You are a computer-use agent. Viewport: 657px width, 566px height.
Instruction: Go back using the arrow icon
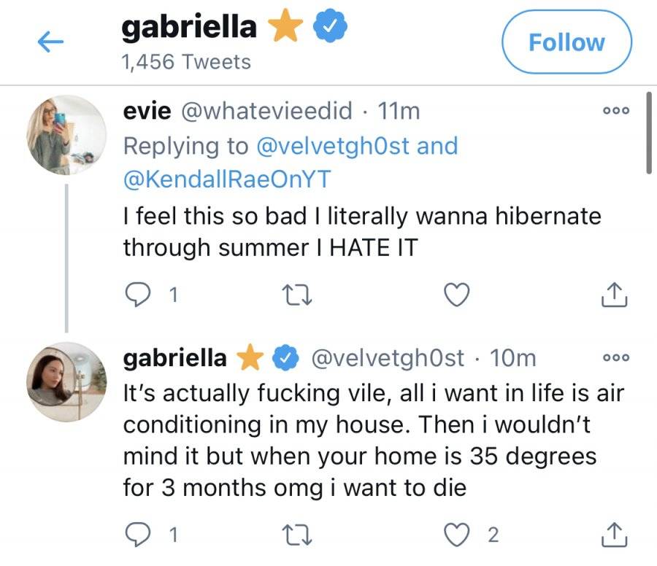point(50,42)
